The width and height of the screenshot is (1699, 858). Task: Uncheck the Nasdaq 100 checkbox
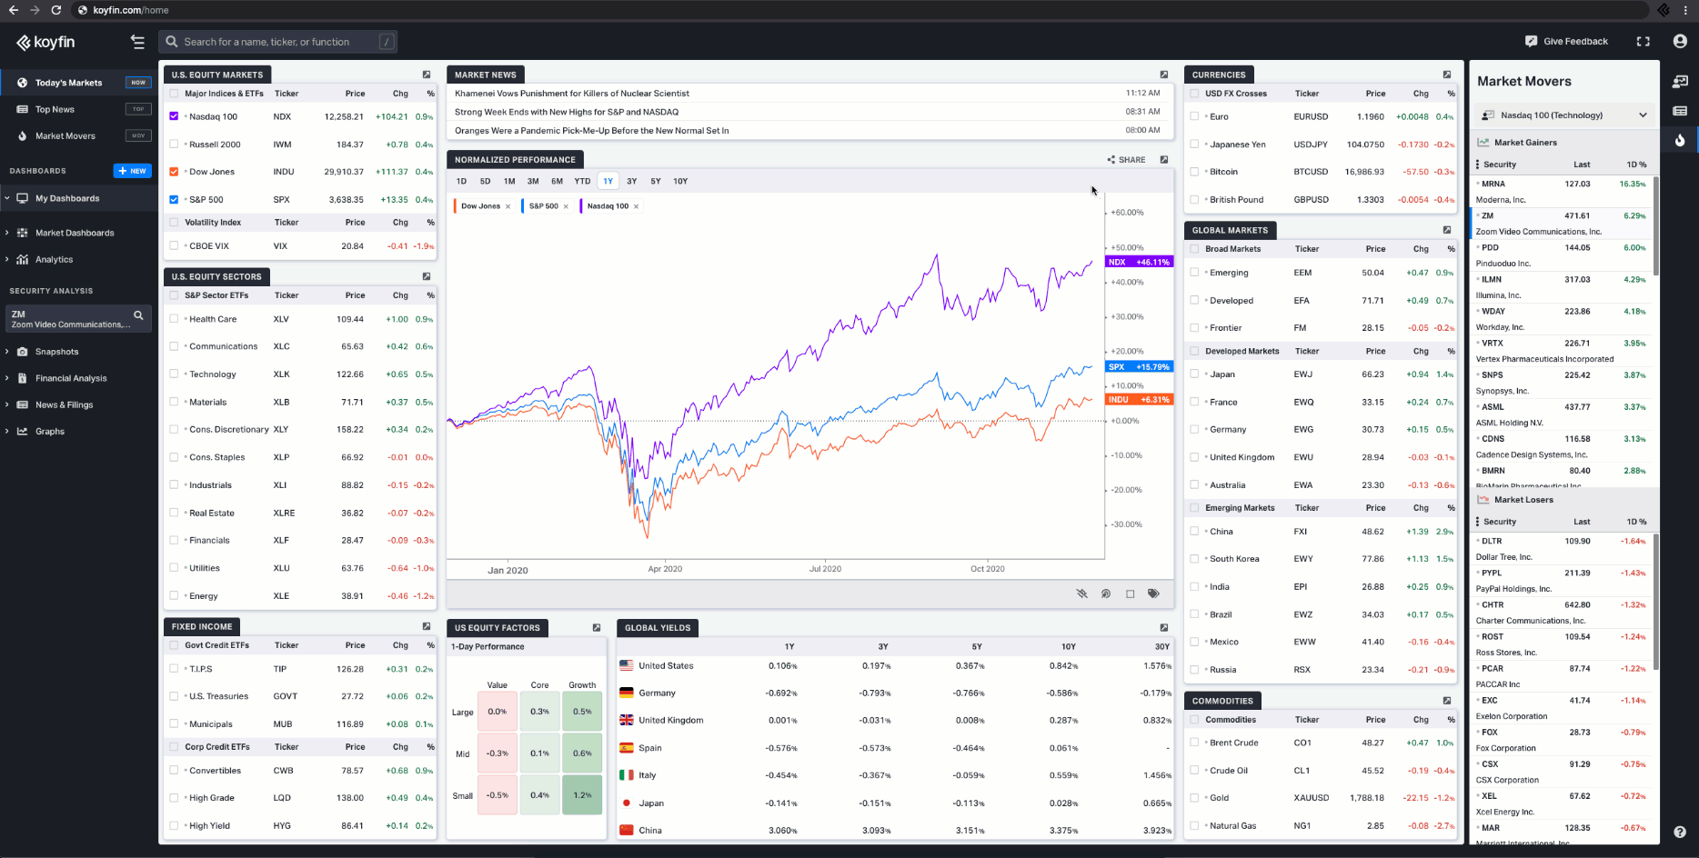coord(174,116)
